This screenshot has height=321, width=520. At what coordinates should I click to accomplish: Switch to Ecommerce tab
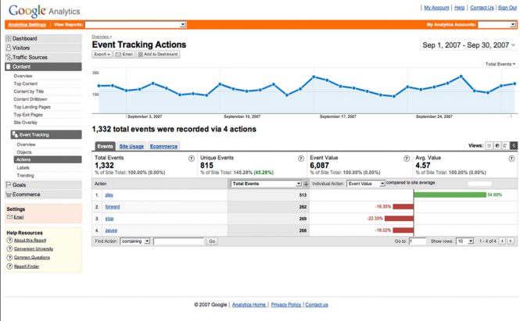pos(164,146)
